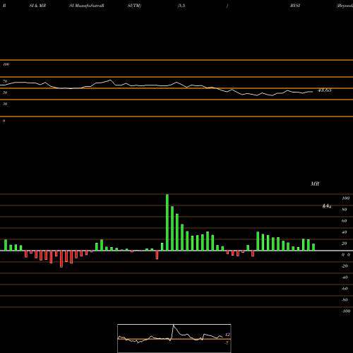The image size is (353, 353).
Task: Click the '20' label on MR axis
Action: (345, 244)
